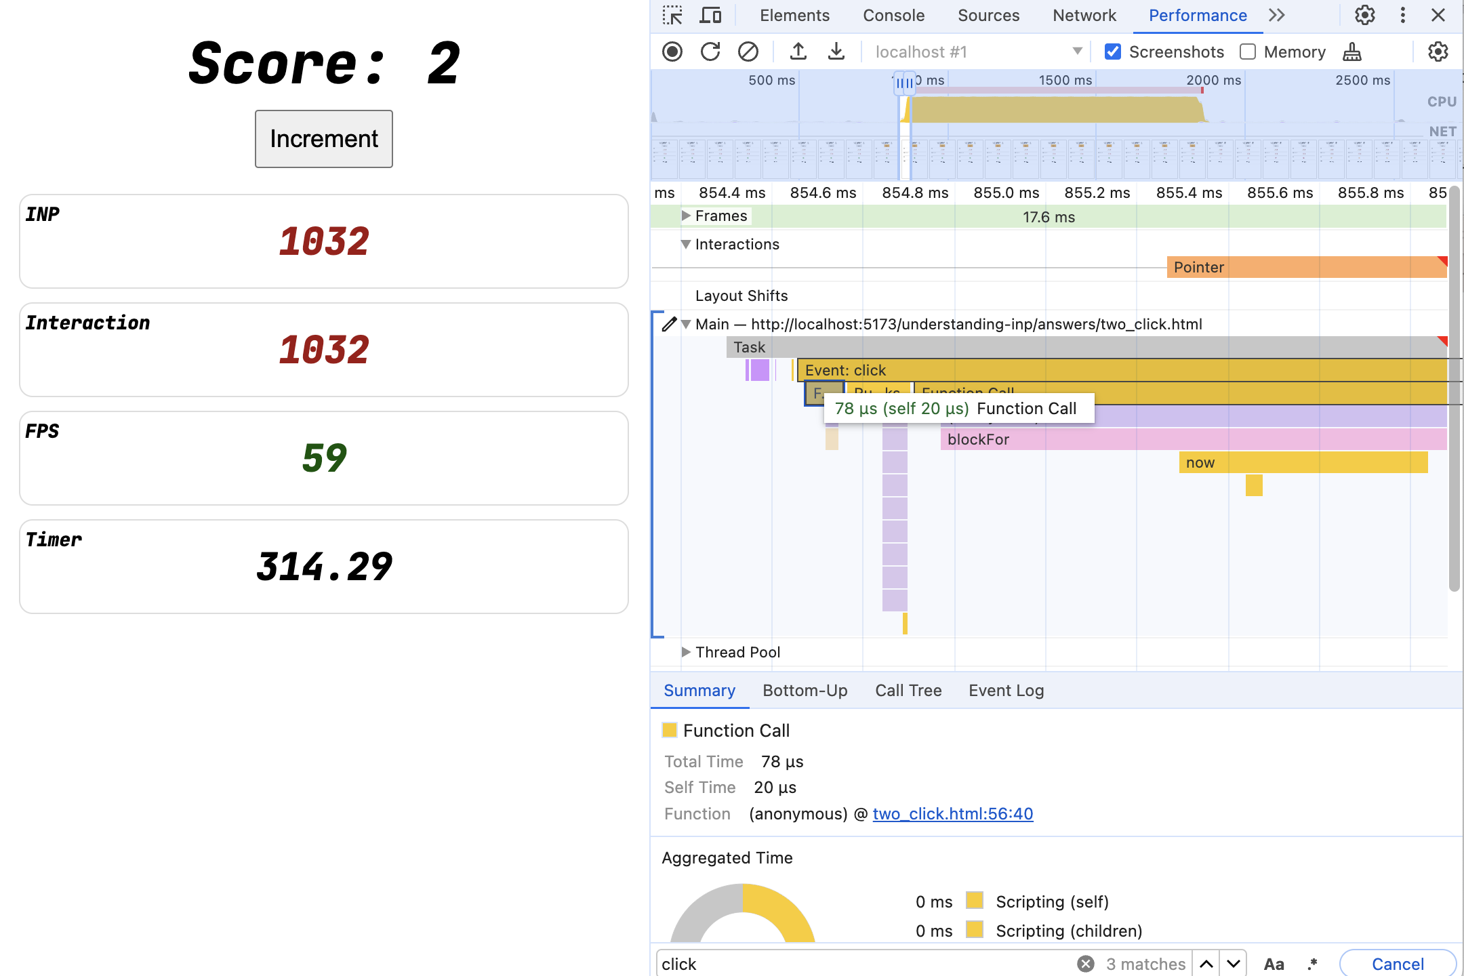
Task: Expand the Interactions section
Action: pyautogui.click(x=685, y=243)
